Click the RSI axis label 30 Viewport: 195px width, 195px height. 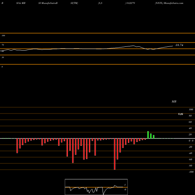tap(3, 57)
